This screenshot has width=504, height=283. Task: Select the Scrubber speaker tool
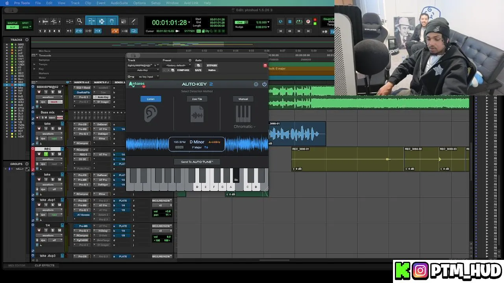[x=123, y=21]
